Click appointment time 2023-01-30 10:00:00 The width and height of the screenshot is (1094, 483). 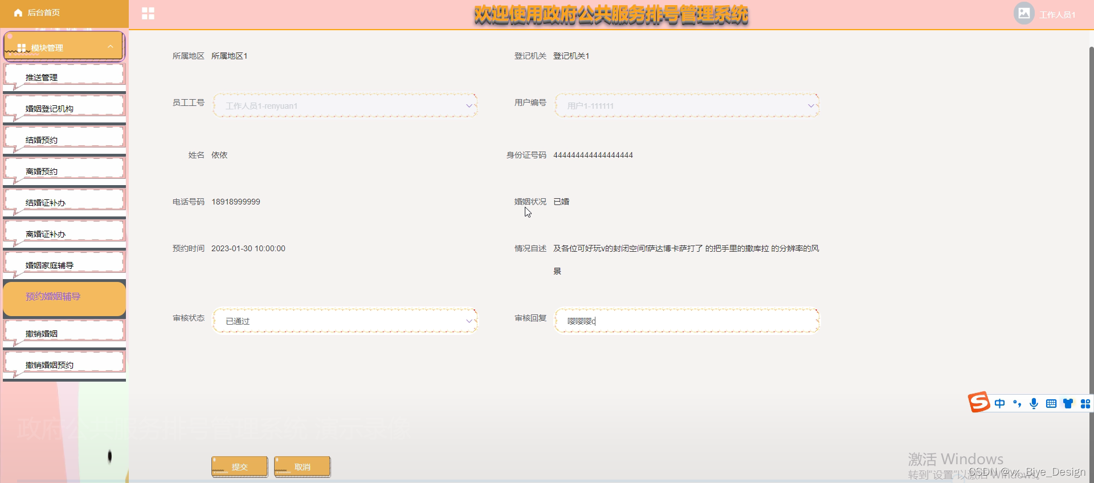[248, 248]
